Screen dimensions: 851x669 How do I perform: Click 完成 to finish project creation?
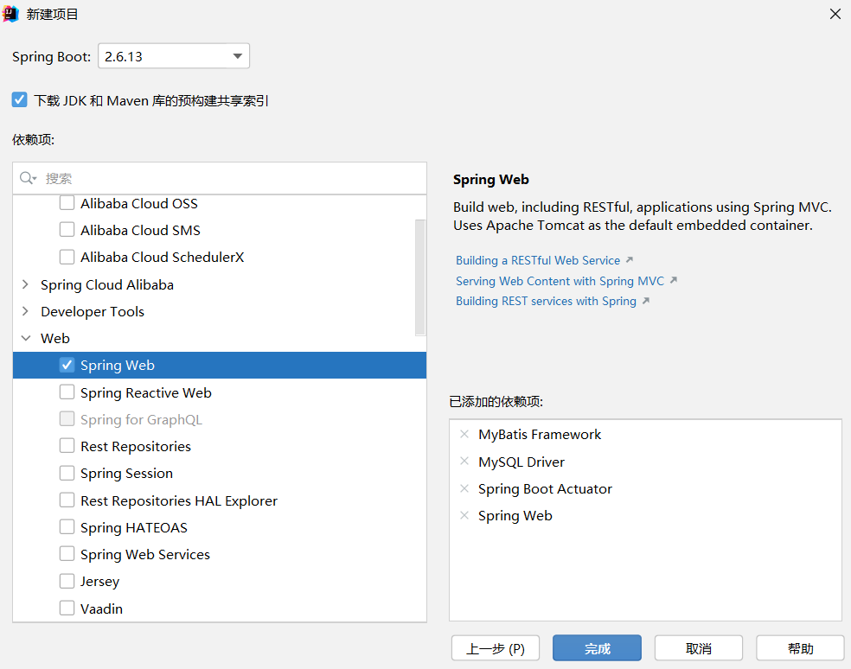pos(597,648)
